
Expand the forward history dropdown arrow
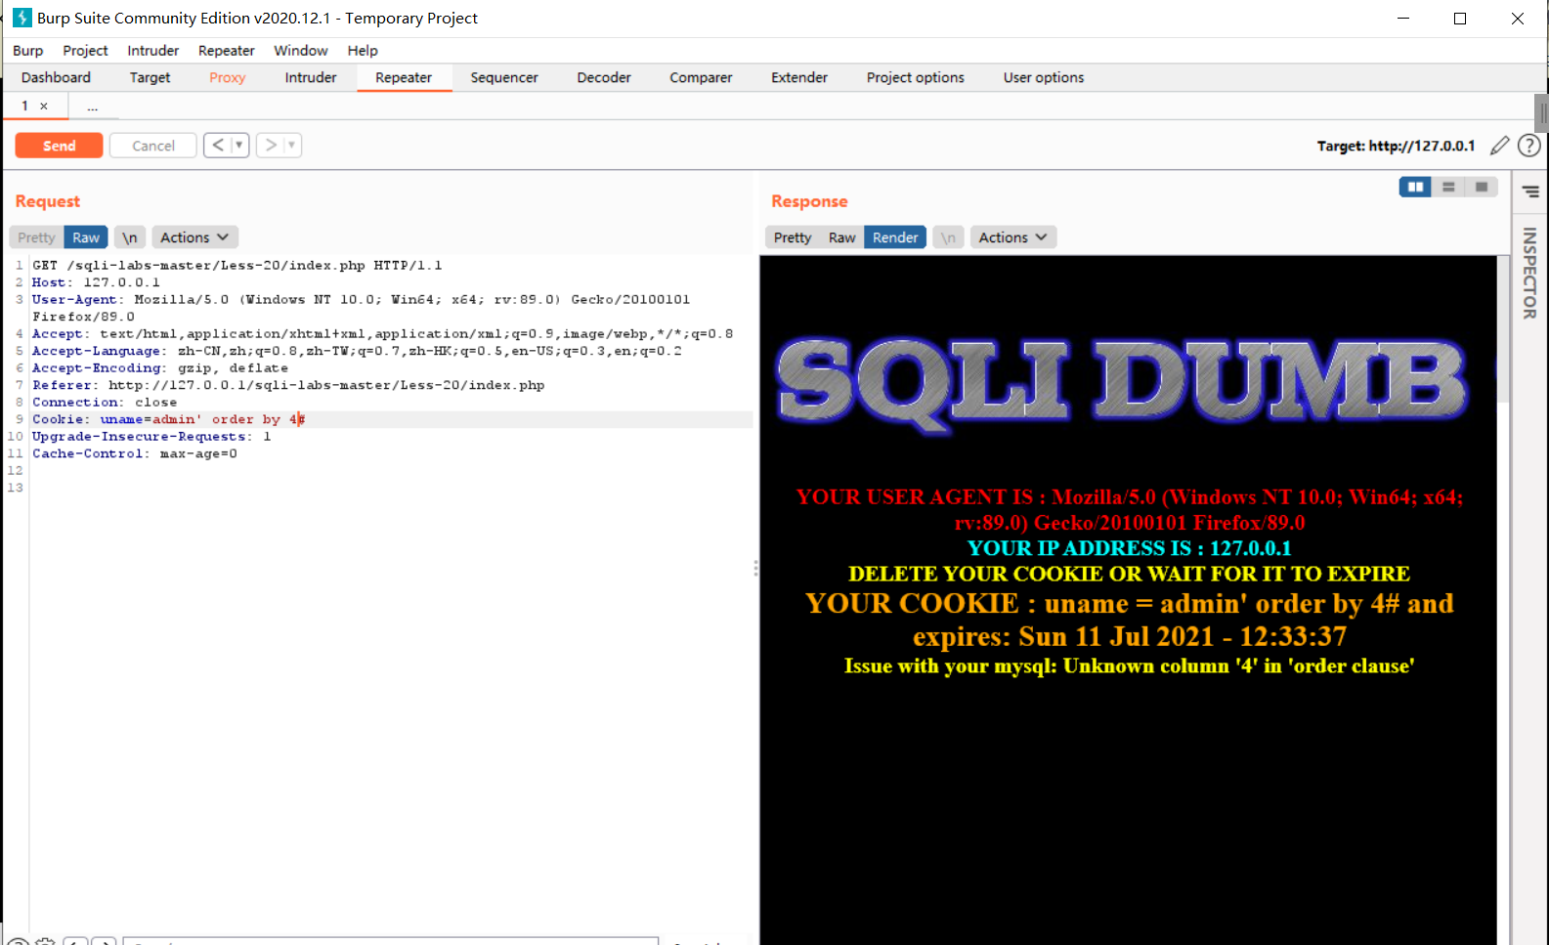tap(292, 146)
